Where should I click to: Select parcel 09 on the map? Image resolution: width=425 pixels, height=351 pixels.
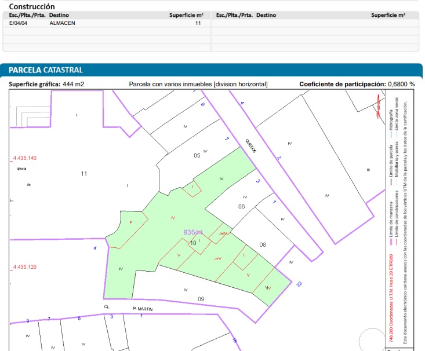click(201, 299)
